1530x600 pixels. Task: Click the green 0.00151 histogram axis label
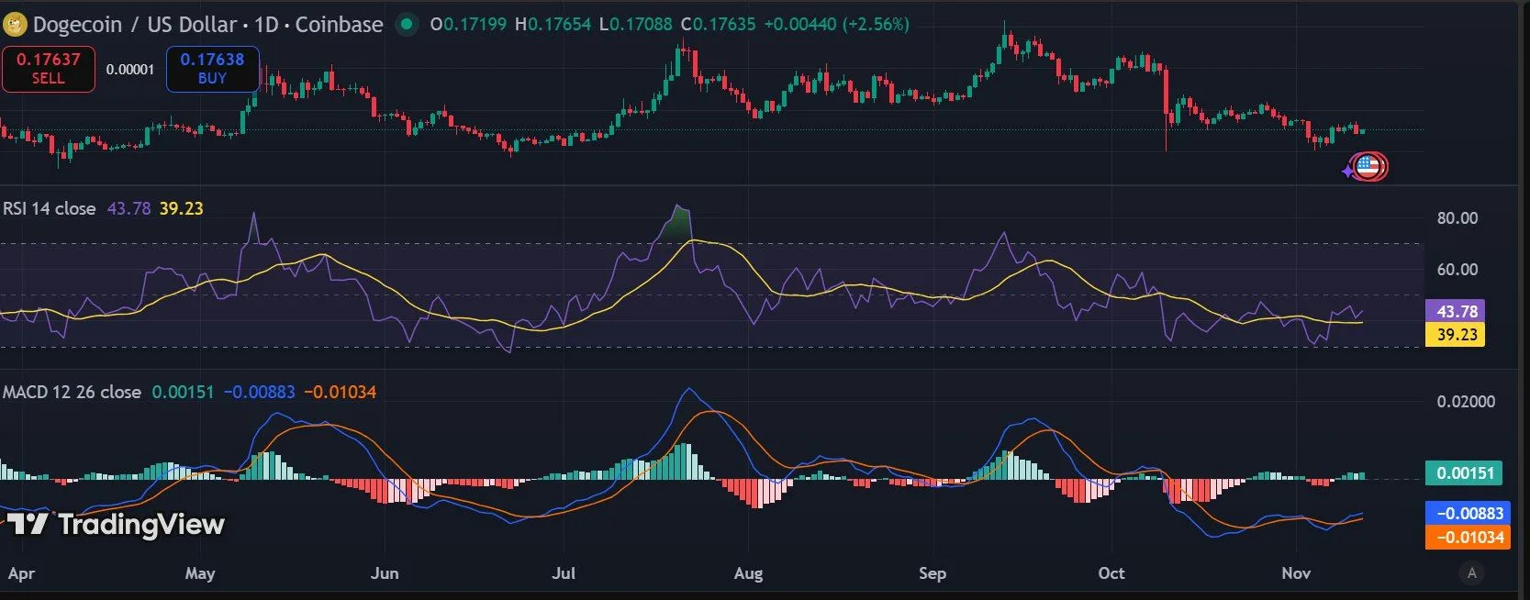[1464, 473]
